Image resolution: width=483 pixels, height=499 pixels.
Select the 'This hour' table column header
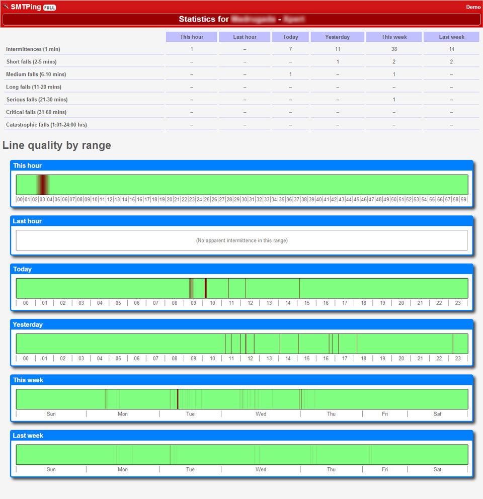click(192, 37)
